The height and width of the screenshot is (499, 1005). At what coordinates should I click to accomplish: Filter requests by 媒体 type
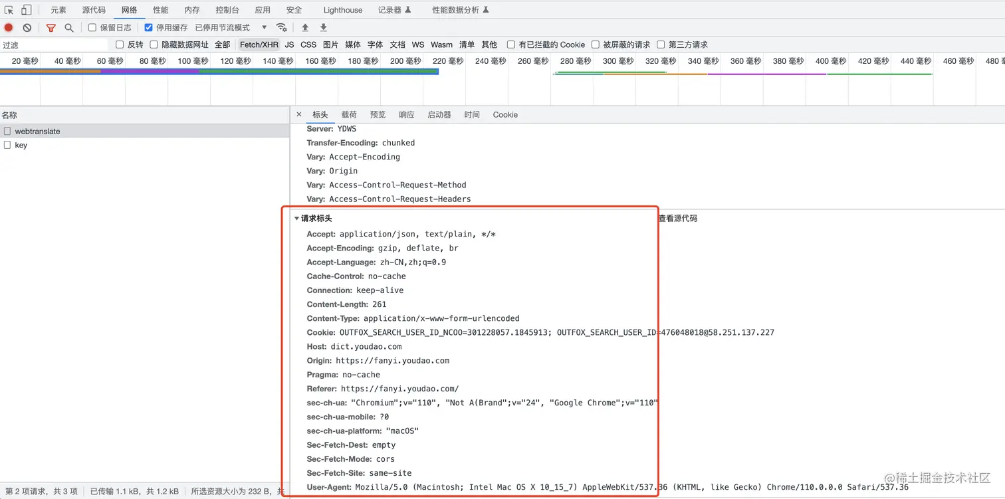click(353, 45)
